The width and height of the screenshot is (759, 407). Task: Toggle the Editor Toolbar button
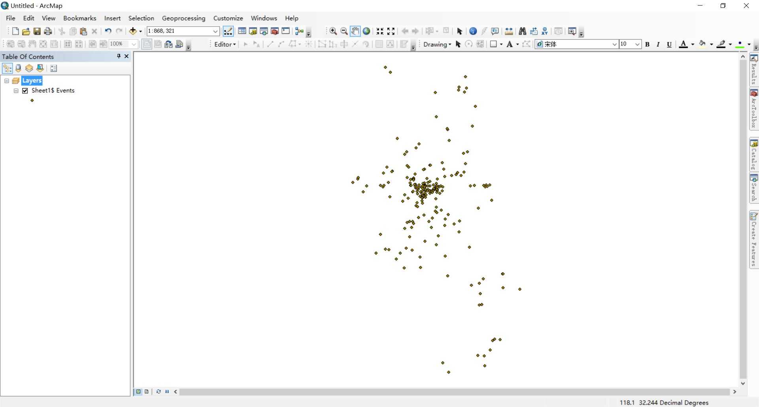pyautogui.click(x=228, y=31)
